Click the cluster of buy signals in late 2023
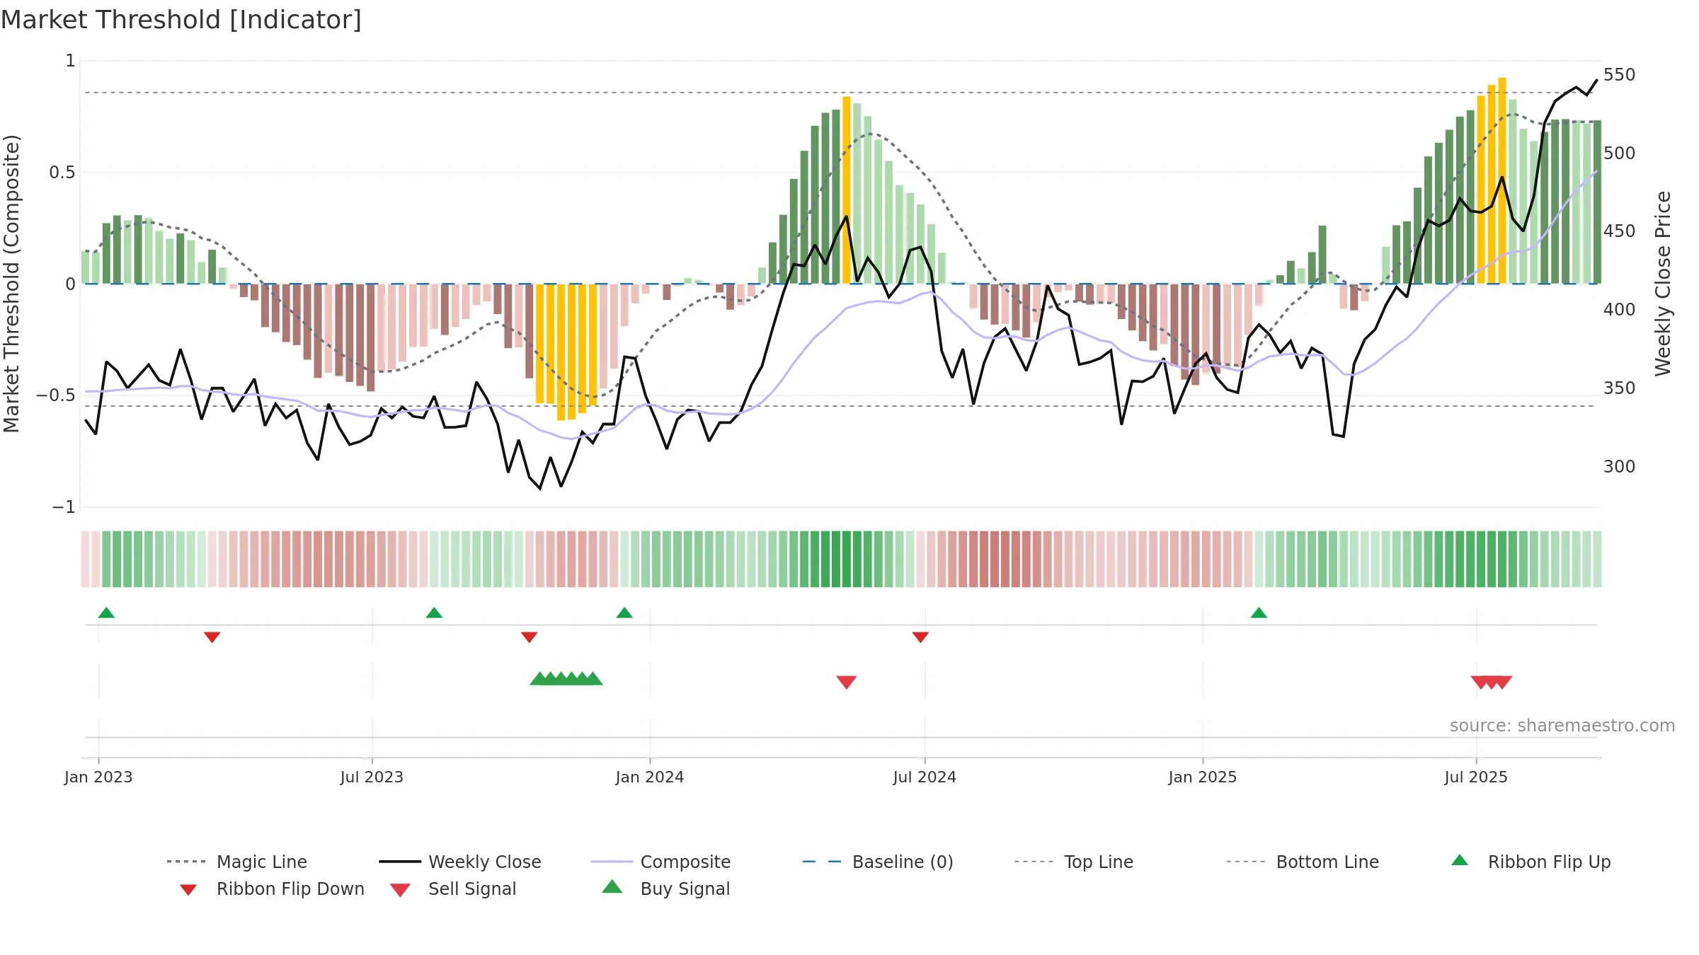1699x955 pixels. 566,678
